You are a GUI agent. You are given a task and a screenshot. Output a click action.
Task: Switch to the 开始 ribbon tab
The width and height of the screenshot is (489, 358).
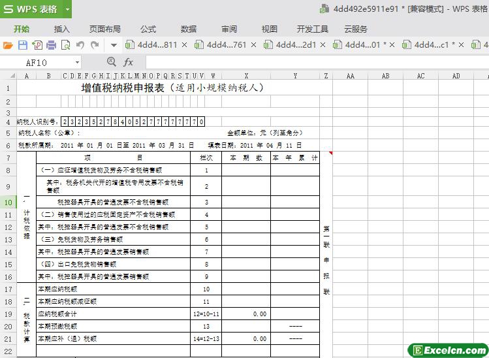point(22,29)
